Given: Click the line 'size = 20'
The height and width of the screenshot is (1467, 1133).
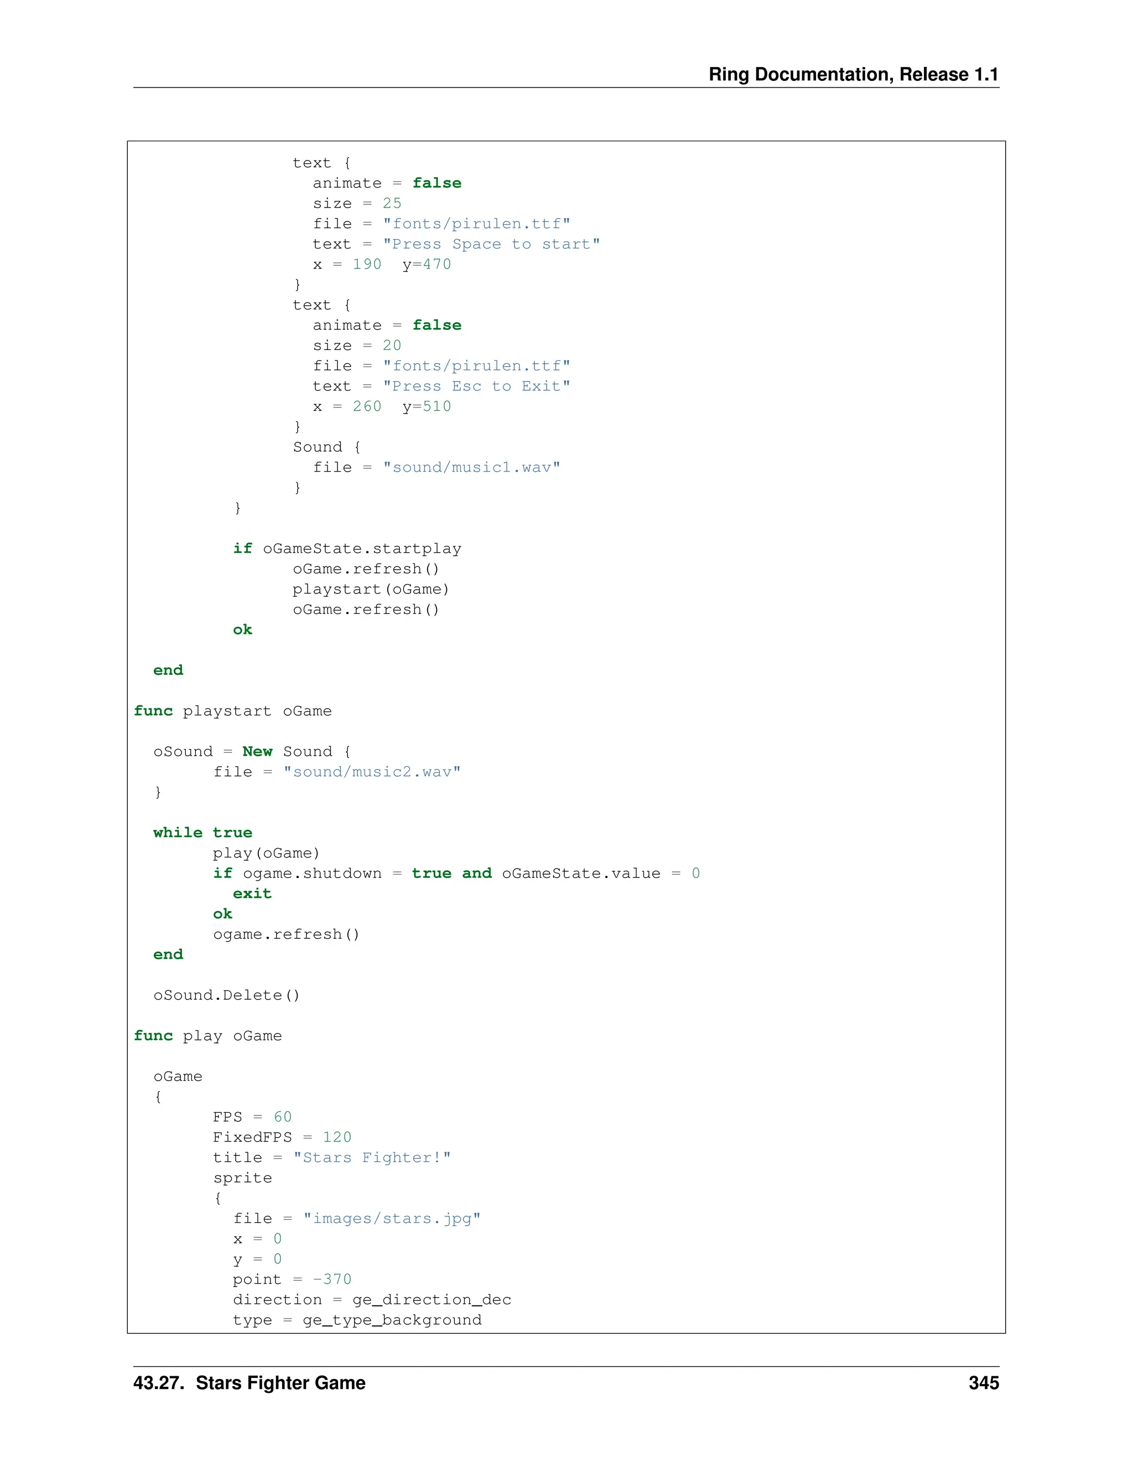Looking at the screenshot, I should pyautogui.click(x=357, y=345).
